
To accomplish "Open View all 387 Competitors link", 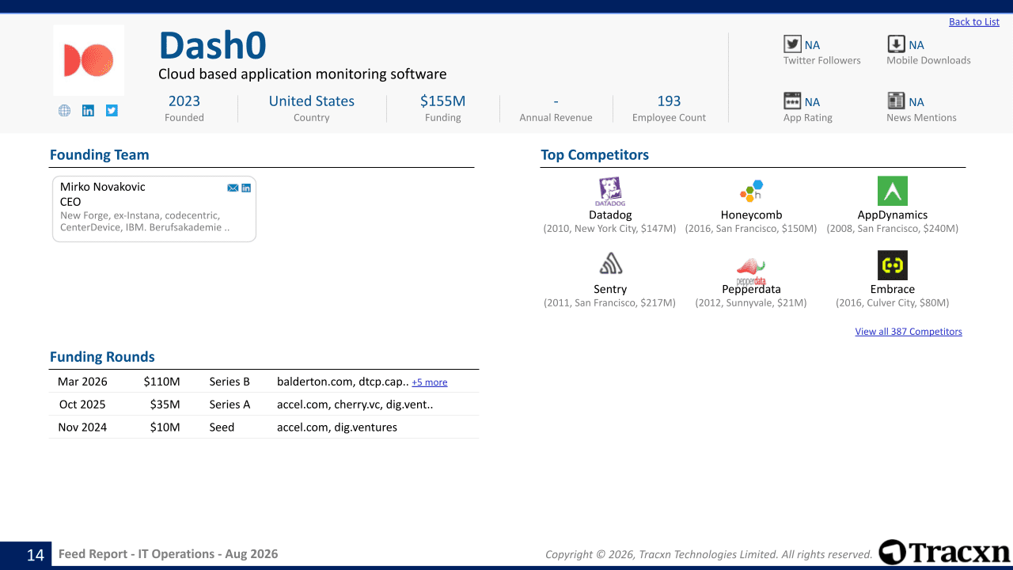I will [x=909, y=332].
